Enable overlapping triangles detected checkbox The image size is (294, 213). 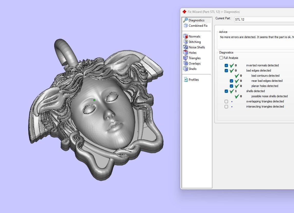click(x=226, y=101)
